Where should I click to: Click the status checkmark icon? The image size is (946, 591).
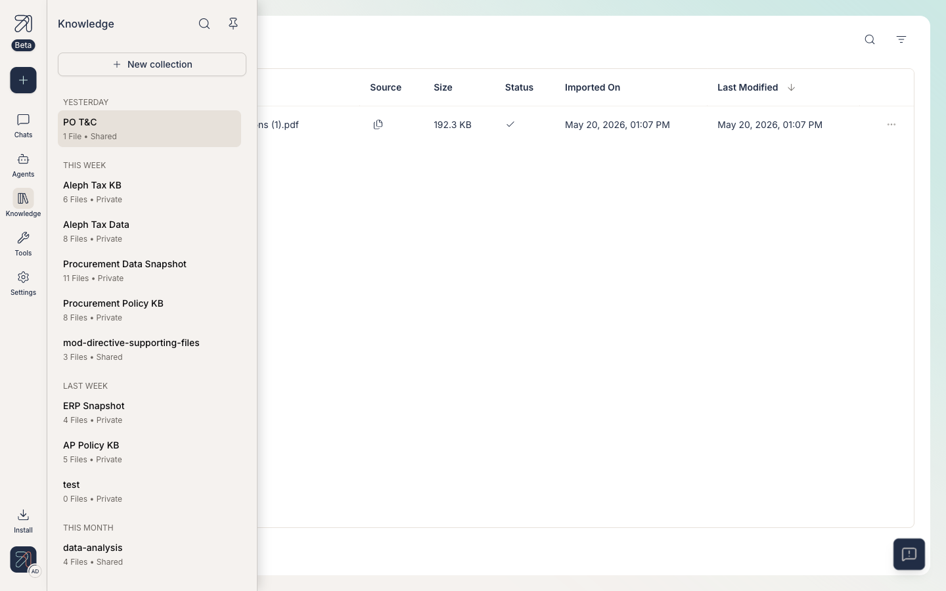(x=510, y=124)
